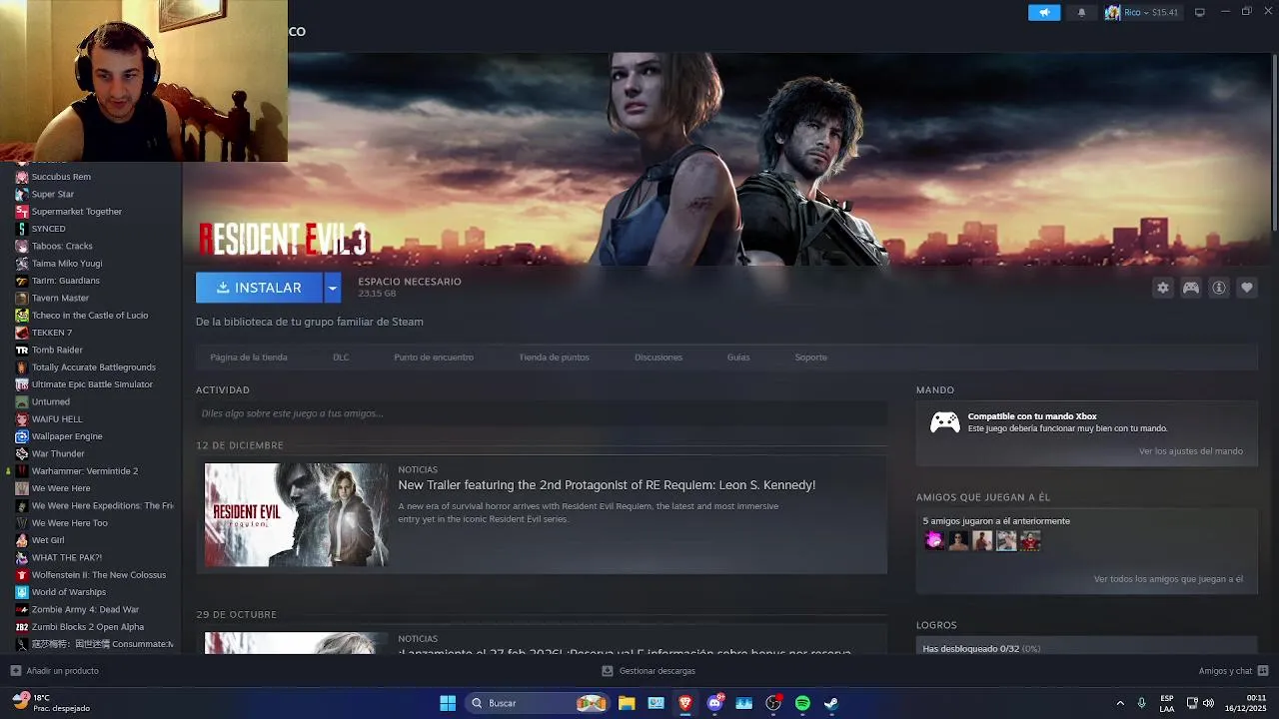The image size is (1279, 719).
Task: Click the Wallpaper Engine icon
Action: [22, 436]
